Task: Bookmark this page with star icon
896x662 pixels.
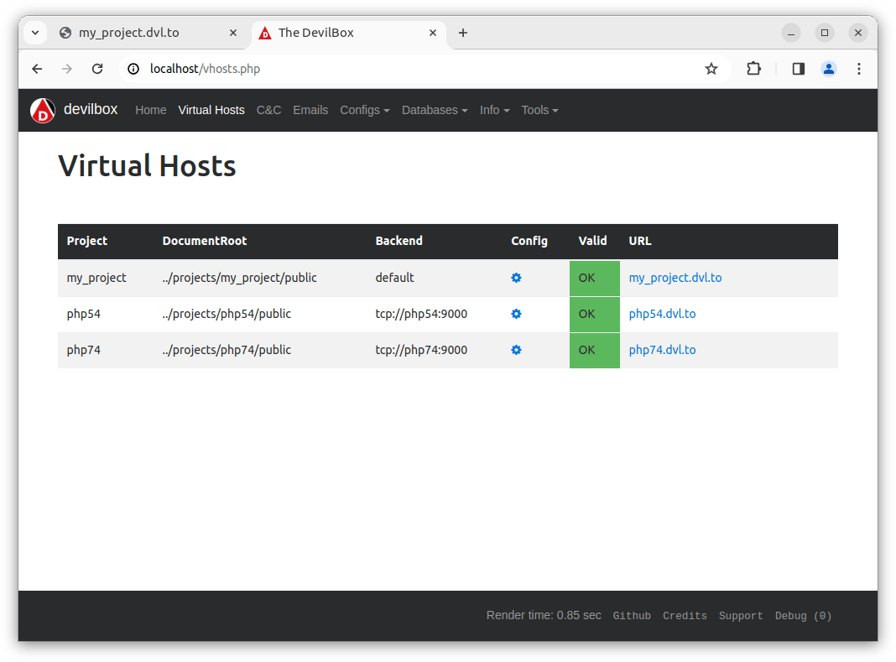Action: click(x=711, y=69)
